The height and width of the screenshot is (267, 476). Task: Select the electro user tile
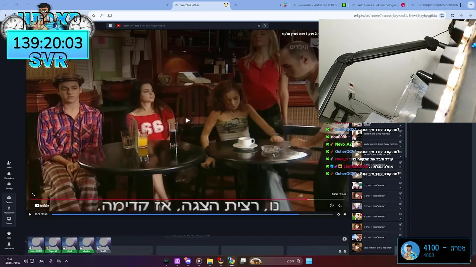click(x=86, y=245)
